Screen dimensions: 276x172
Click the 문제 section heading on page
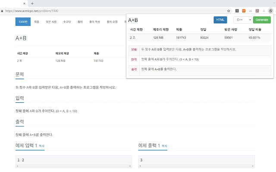[20, 74]
